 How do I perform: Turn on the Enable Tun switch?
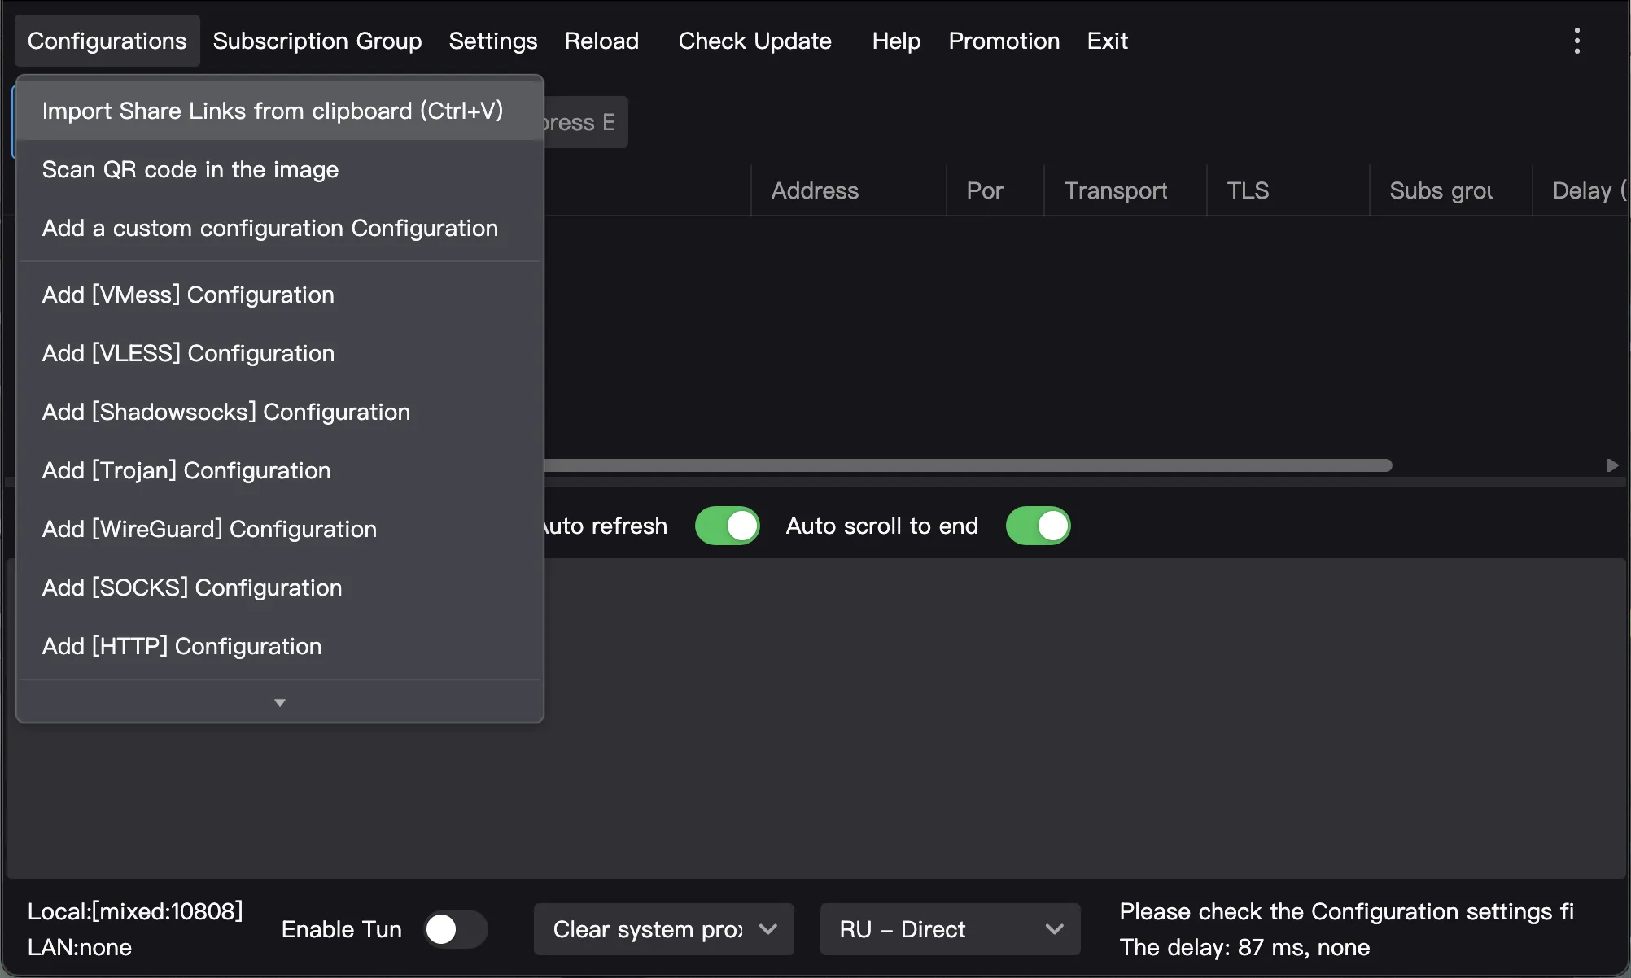pos(455,929)
